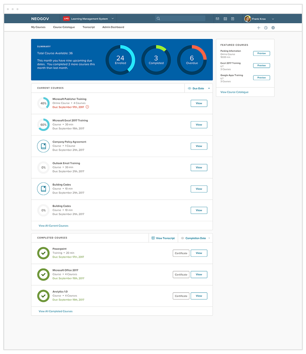
Task: Toggle the eye icon beside Due Date
Action: (x=190, y=88)
